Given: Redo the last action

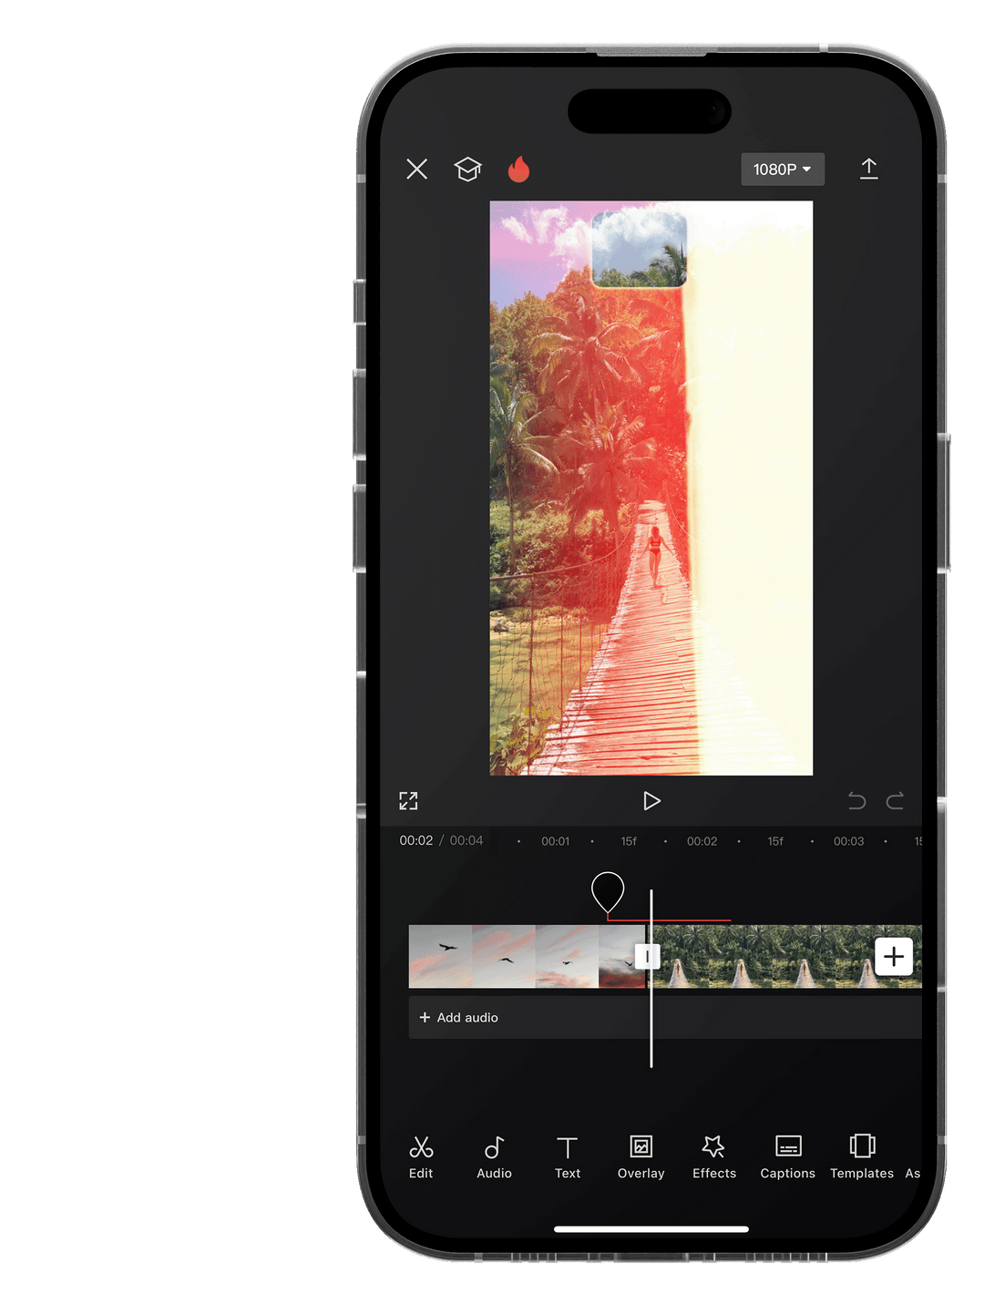Looking at the screenshot, I should click(896, 801).
